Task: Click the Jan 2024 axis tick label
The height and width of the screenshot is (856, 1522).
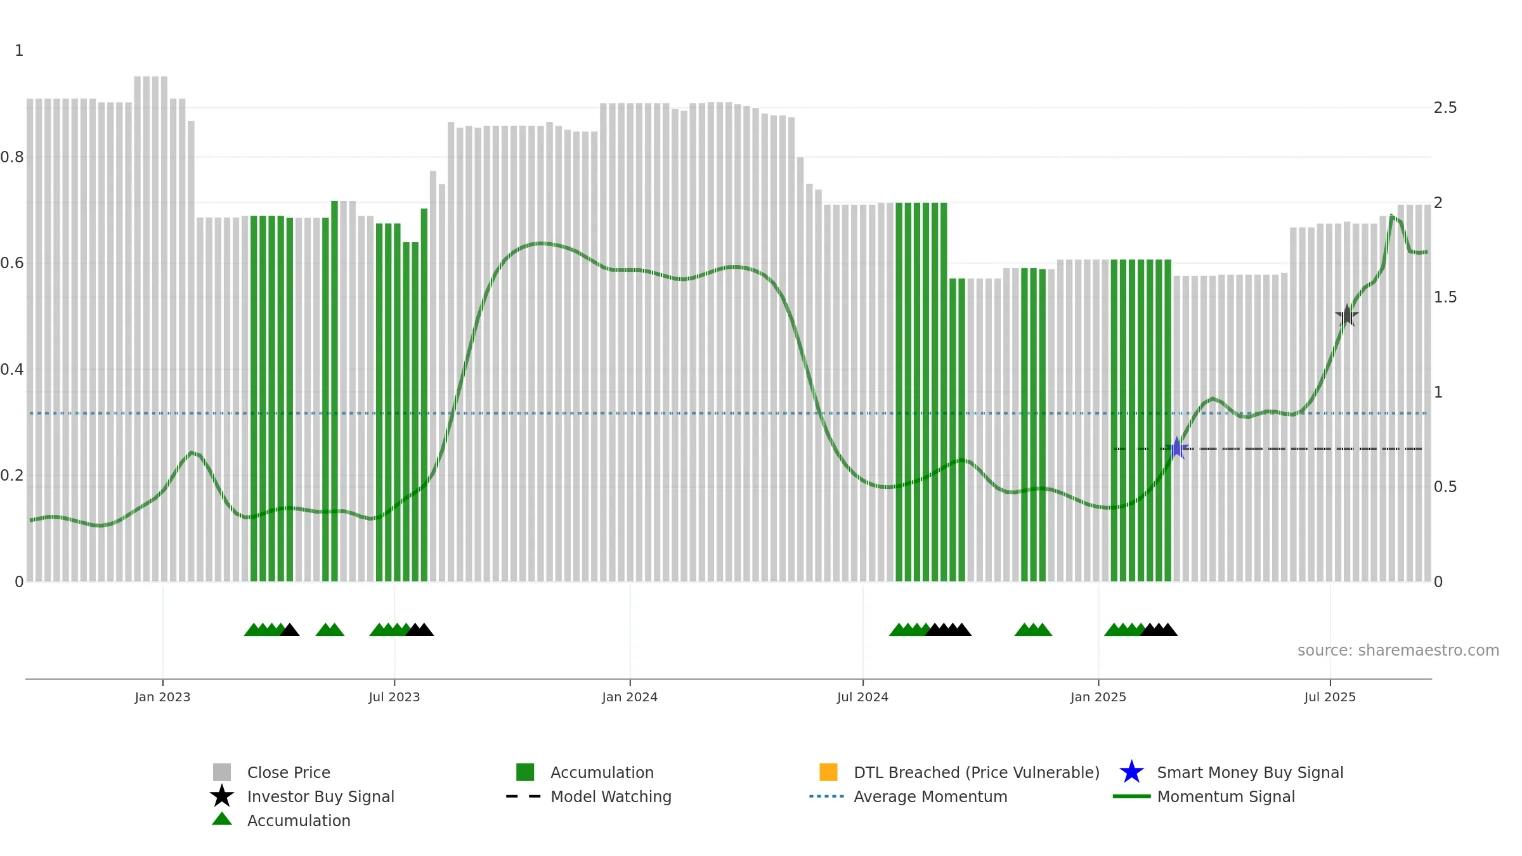Action: click(630, 697)
